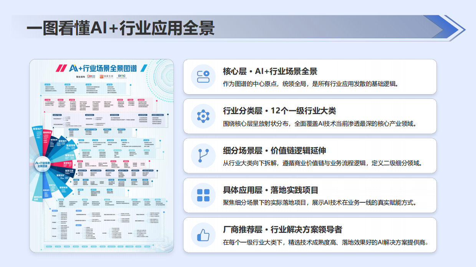This screenshot has height=267, width=476.
Task: Expand the arrow next to the 智慧零售 section
Action: click(x=78, y=143)
